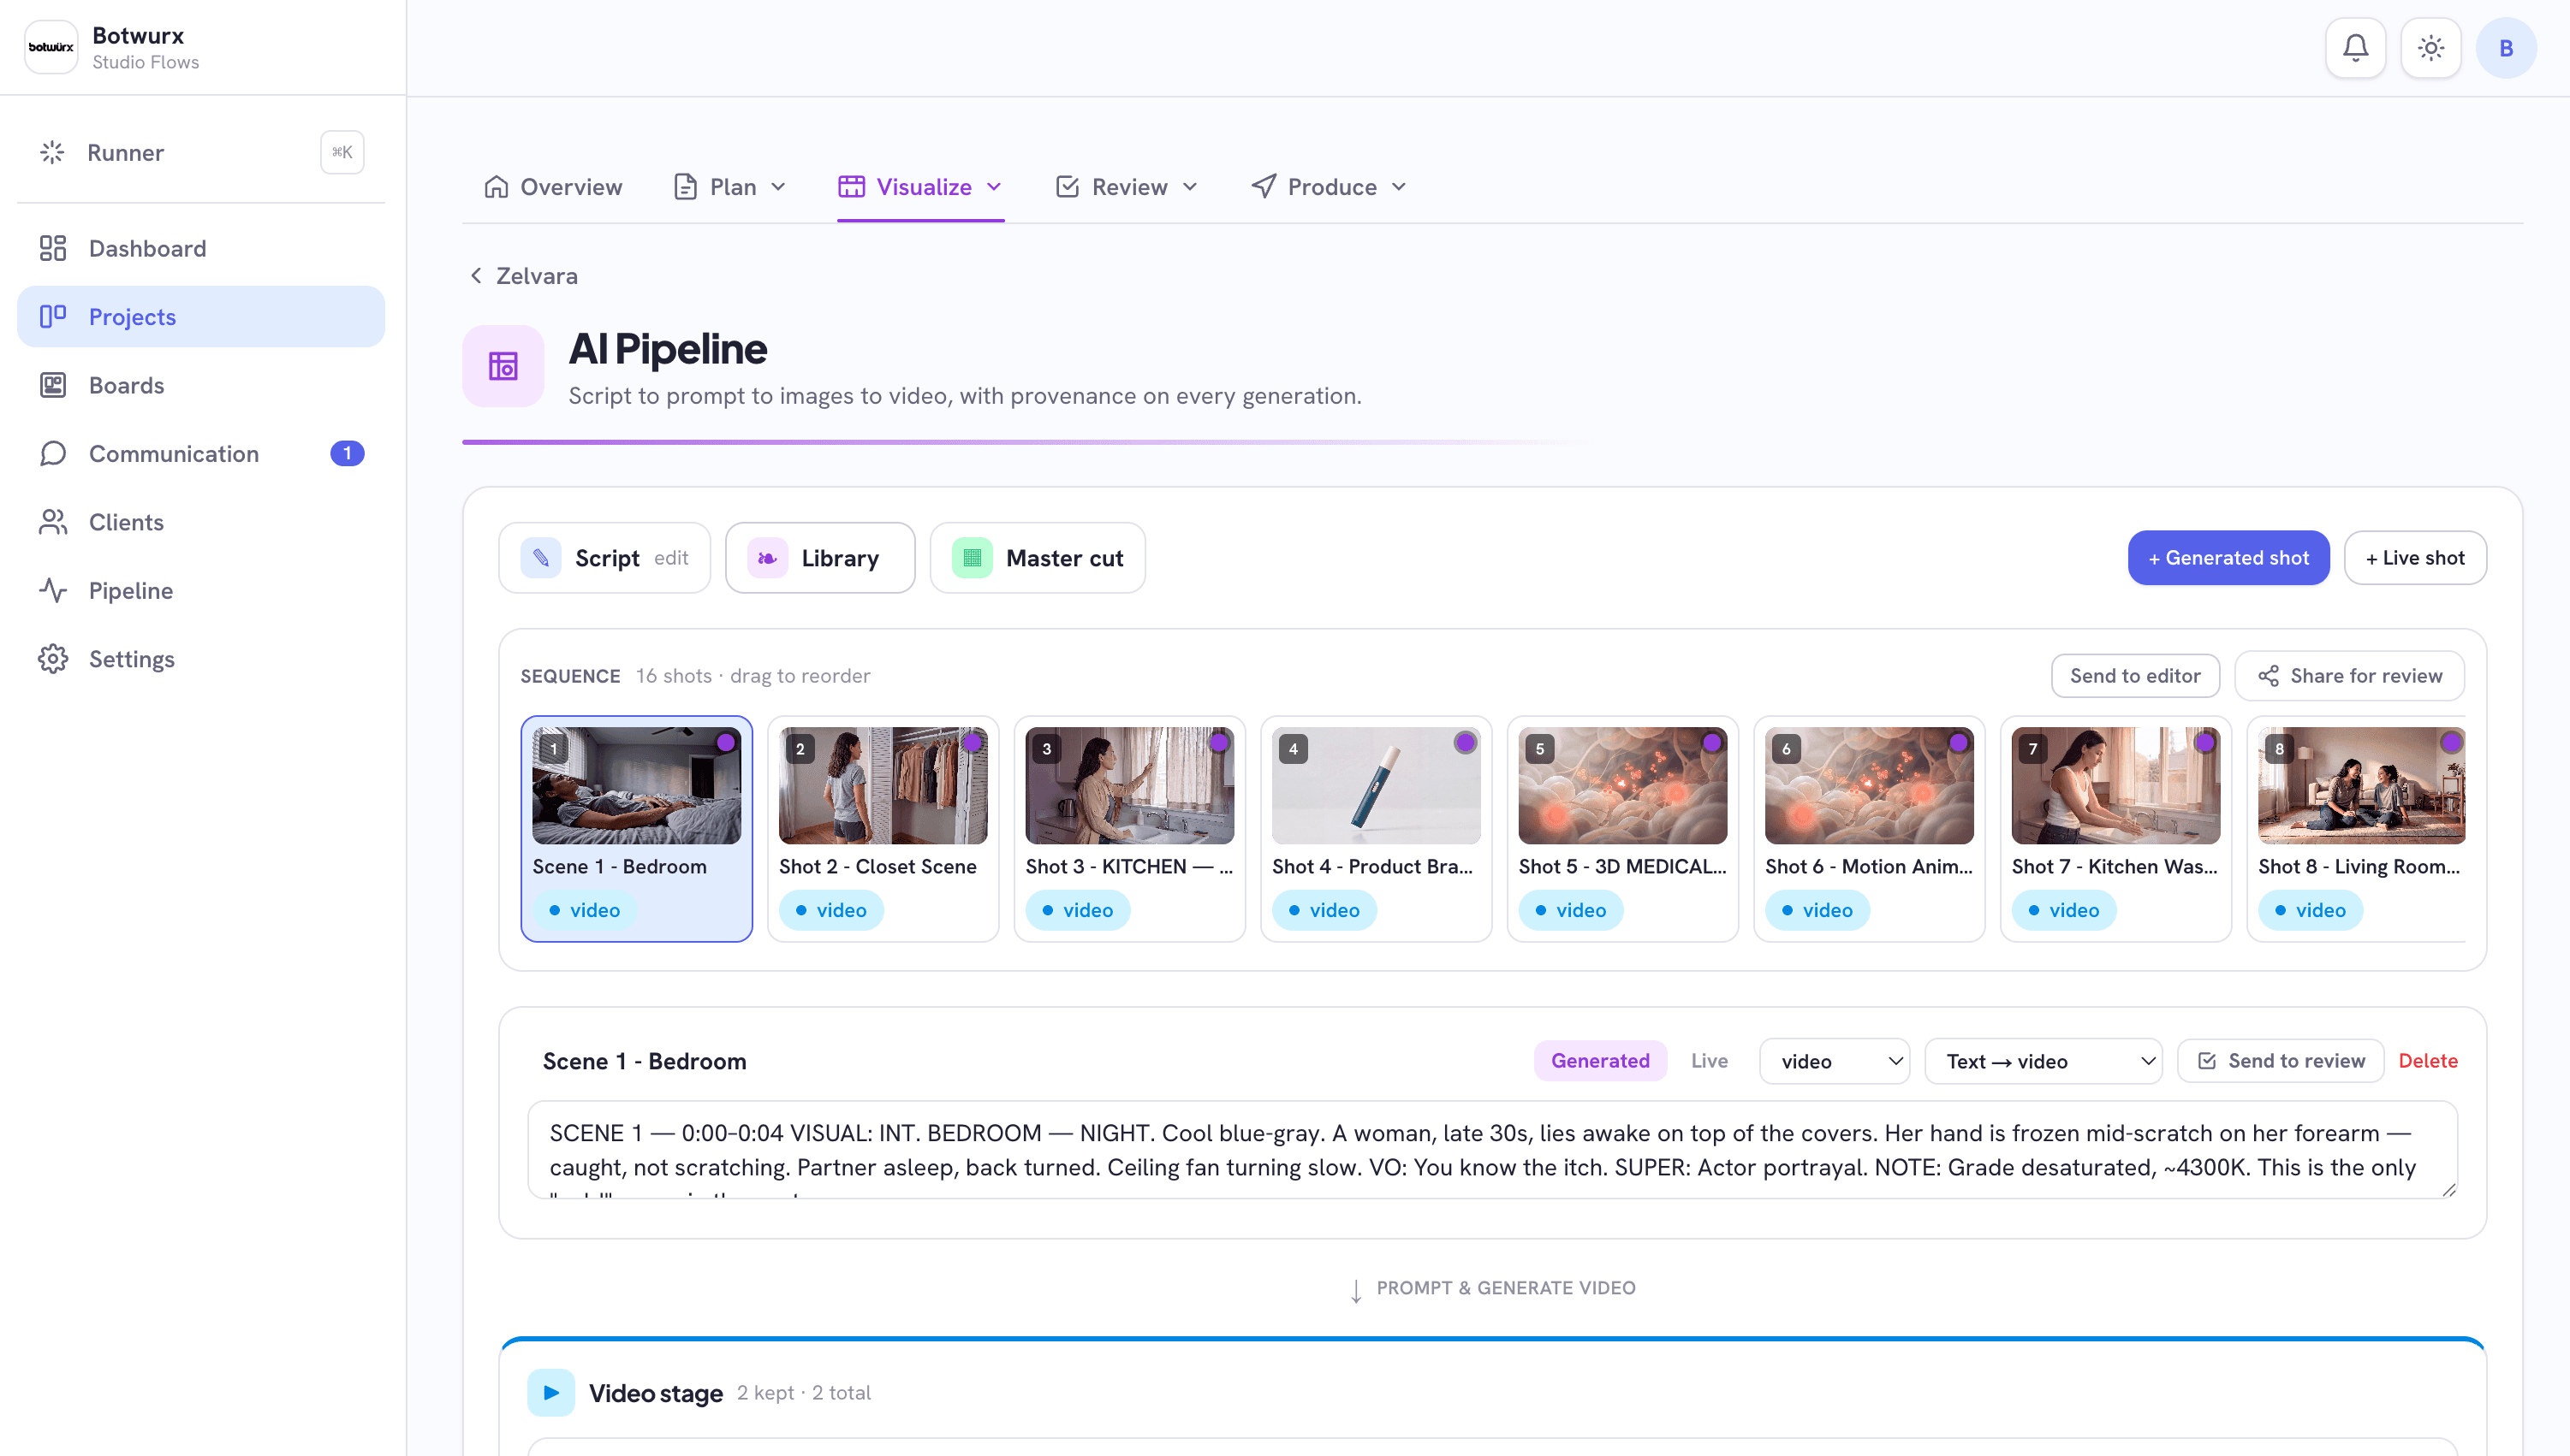Click the Produce paper-plane icon
Image resolution: width=2570 pixels, height=1456 pixels.
click(x=1264, y=187)
